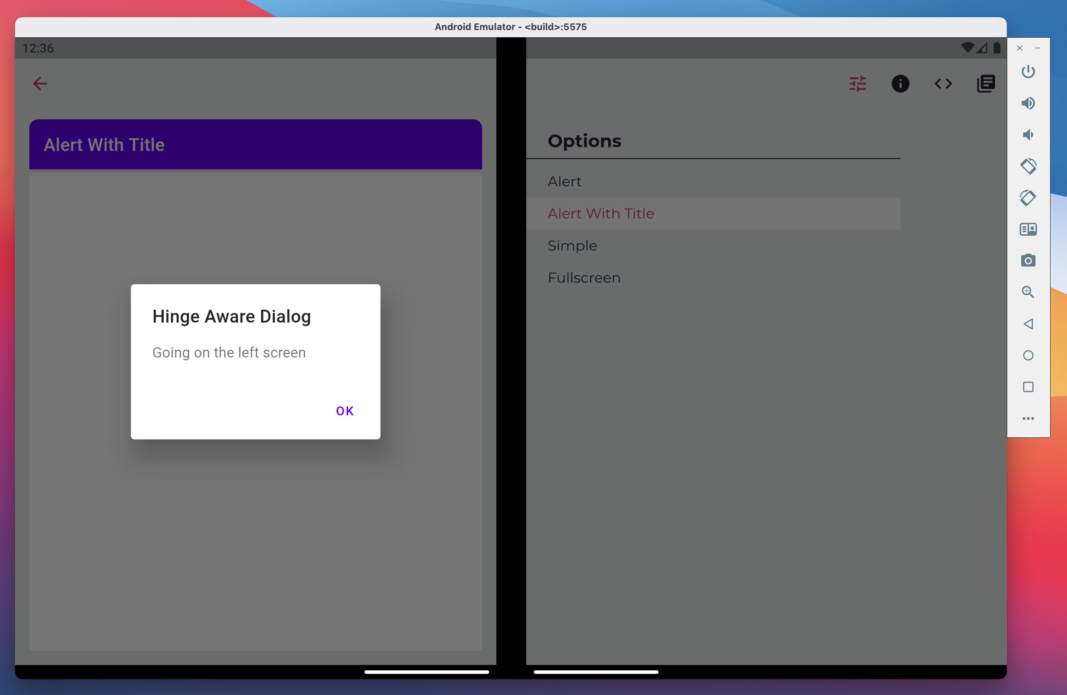This screenshot has width=1067, height=695.
Task: Click the emulator overview square button
Action: point(1028,387)
